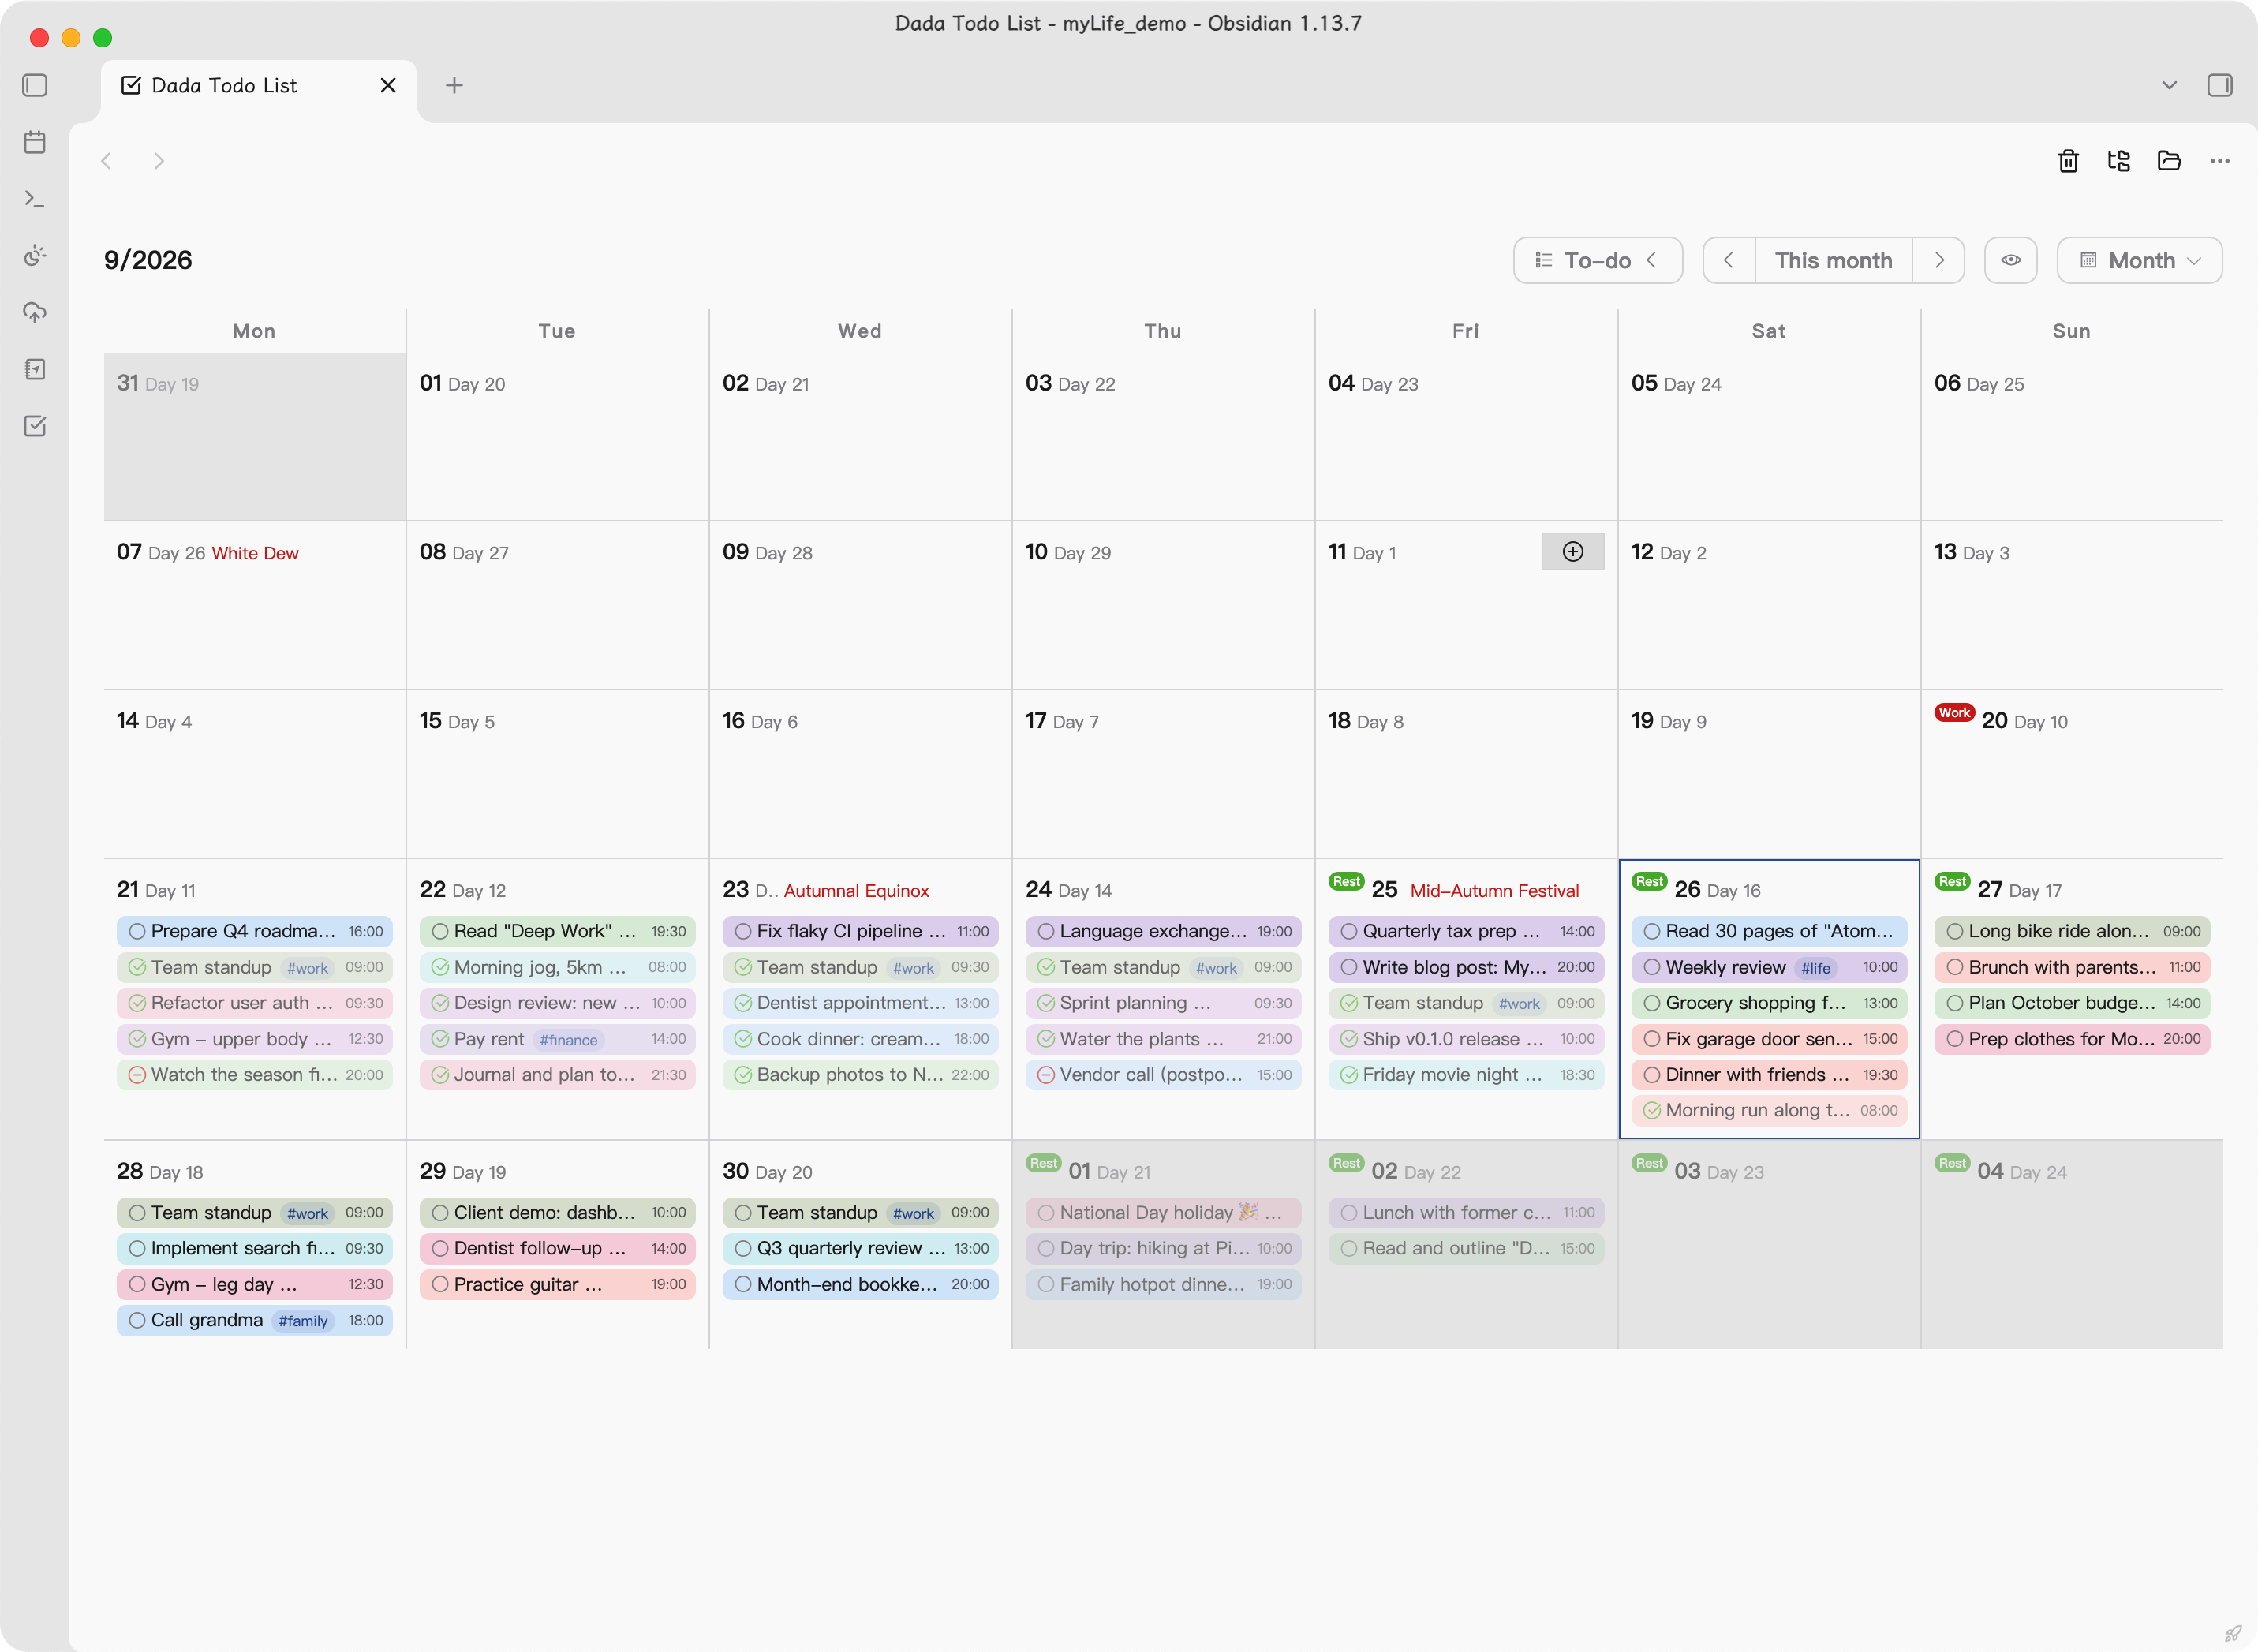Toggle the left sidebar panel icon

pyautogui.click(x=35, y=85)
